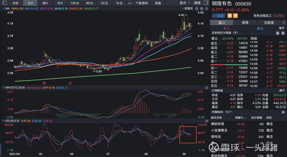287x157 pixels.
Task: Select the 买一 bid price 4.17 row
Action: pyautogui.click(x=229, y=68)
